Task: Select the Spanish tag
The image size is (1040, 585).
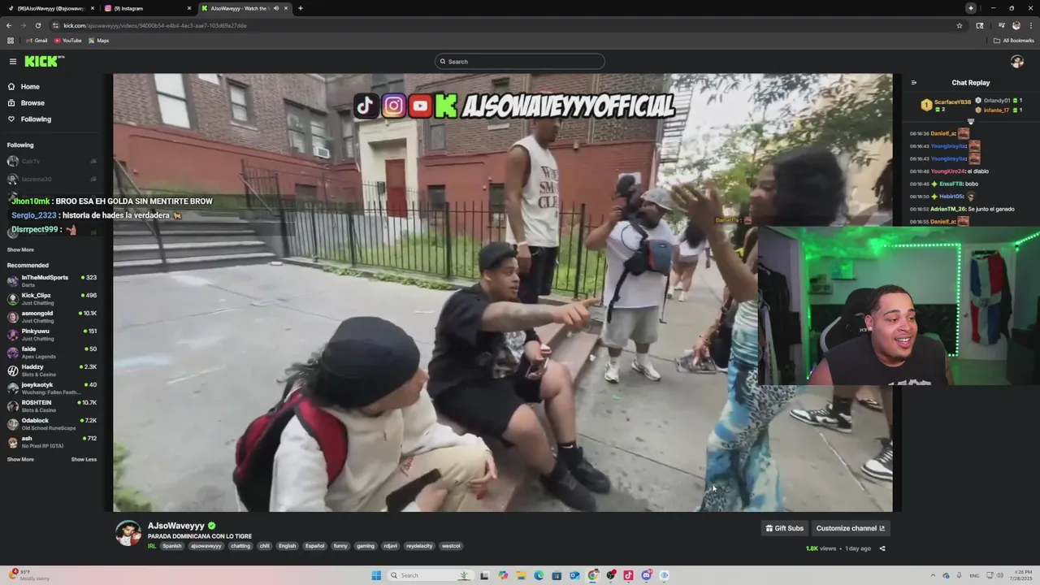Action: (172, 546)
